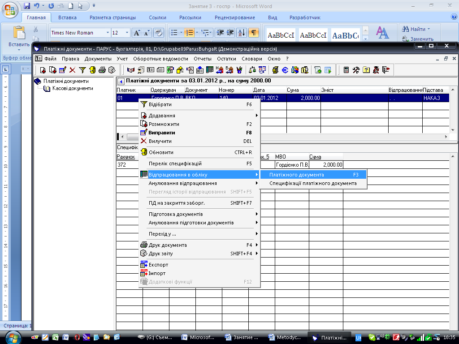The image size is (459, 344).
Task: Click Word's sort A-Z button
Action: [x=242, y=33]
